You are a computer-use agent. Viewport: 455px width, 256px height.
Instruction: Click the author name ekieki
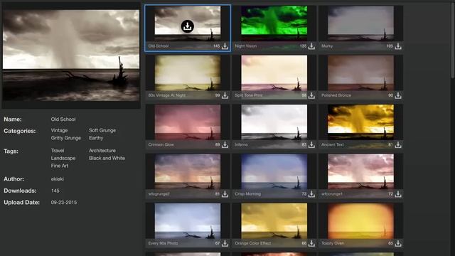(57, 179)
